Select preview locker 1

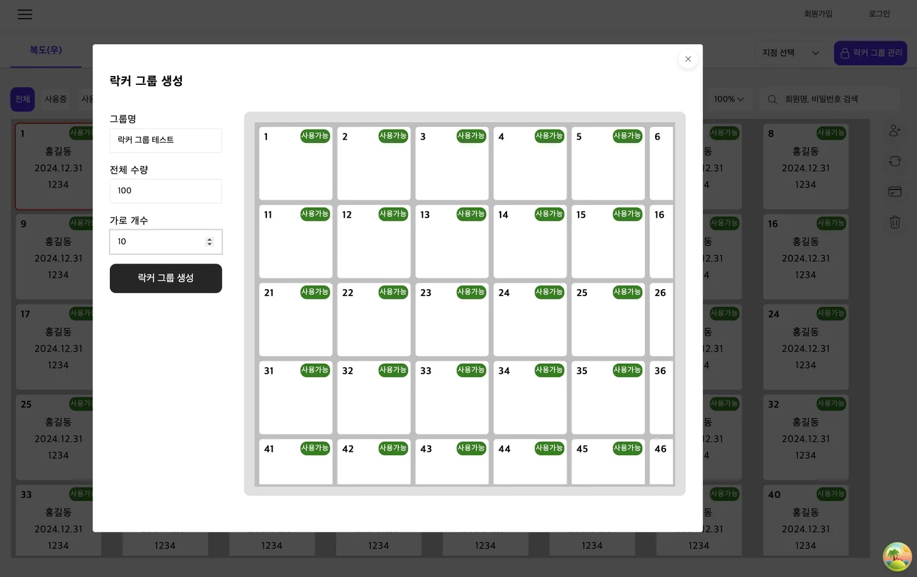(296, 163)
